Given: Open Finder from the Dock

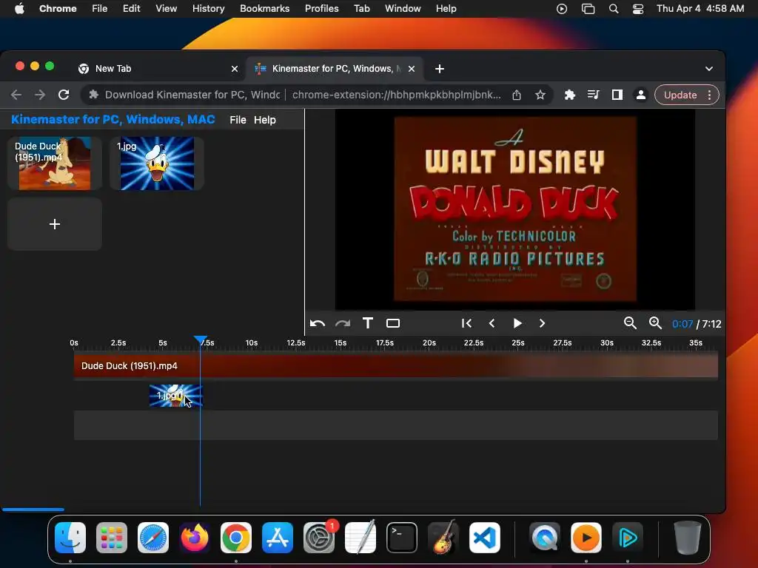Looking at the screenshot, I should 70,538.
